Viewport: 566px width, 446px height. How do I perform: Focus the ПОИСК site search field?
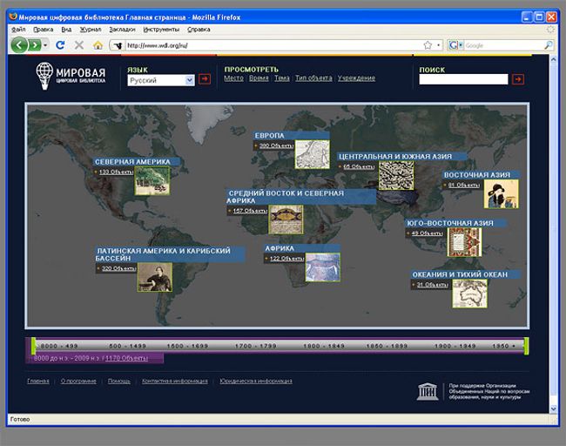463,79
